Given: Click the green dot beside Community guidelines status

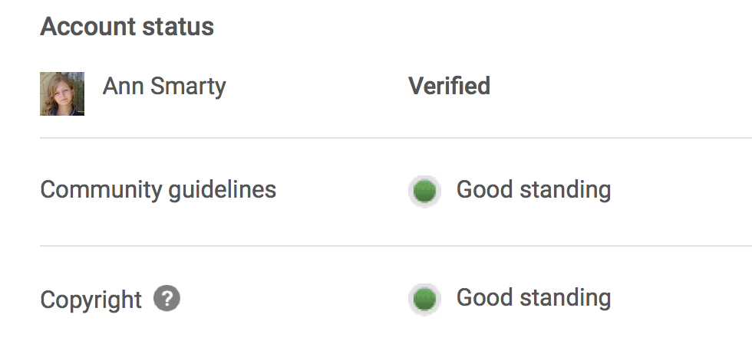Looking at the screenshot, I should [x=424, y=191].
